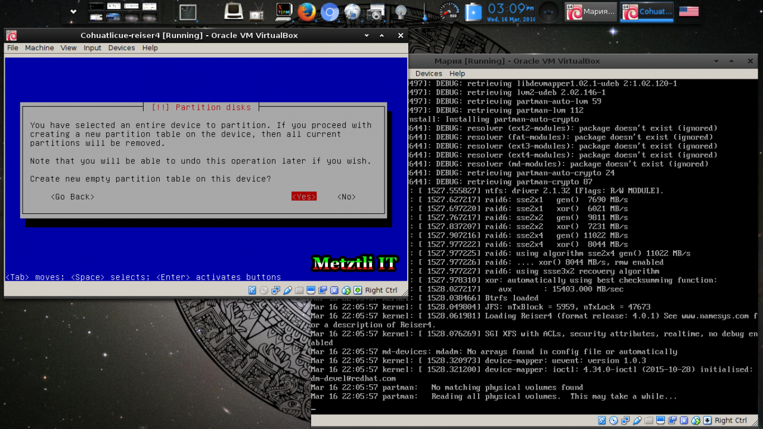Open Devices menu in Мария window
Screen dimensions: 763x429
pyautogui.click(x=429, y=73)
